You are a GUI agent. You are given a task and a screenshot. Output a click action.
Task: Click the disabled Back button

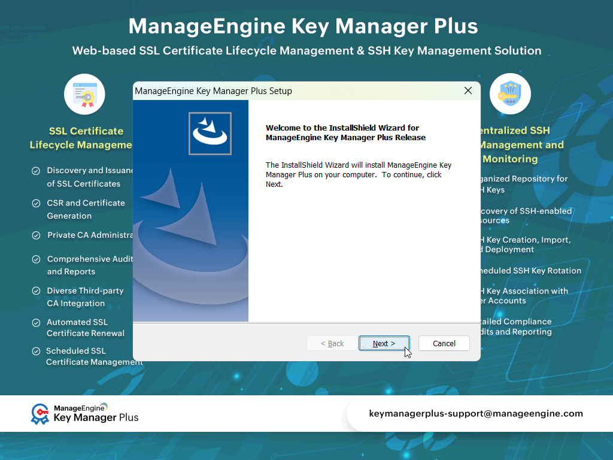pyautogui.click(x=332, y=343)
